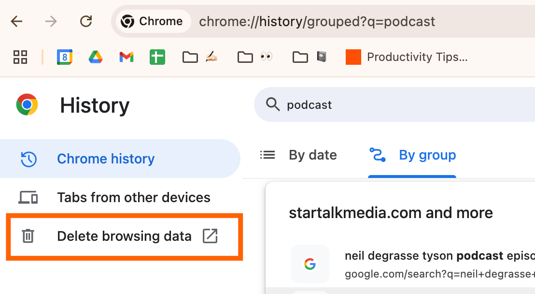535x294 pixels.
Task: Open Gmail bookmark
Action: click(x=127, y=57)
